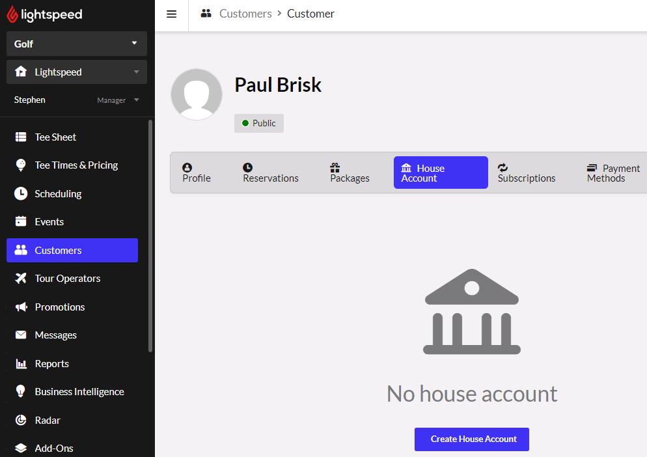Open Tour Operators section
Image resolution: width=647 pixels, height=457 pixels.
click(72, 278)
